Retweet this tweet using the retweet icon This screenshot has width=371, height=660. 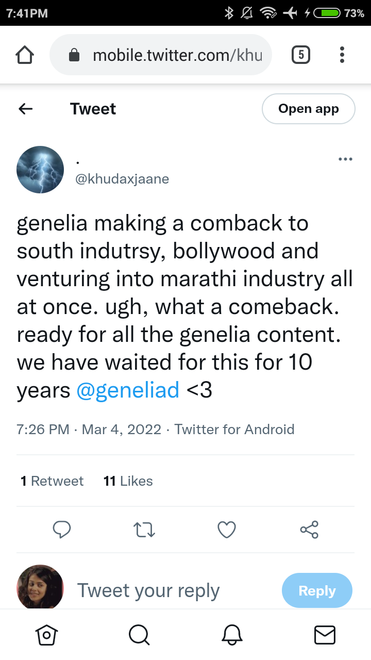(144, 530)
